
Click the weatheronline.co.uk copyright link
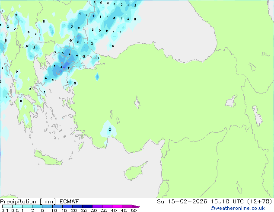point(243,208)
